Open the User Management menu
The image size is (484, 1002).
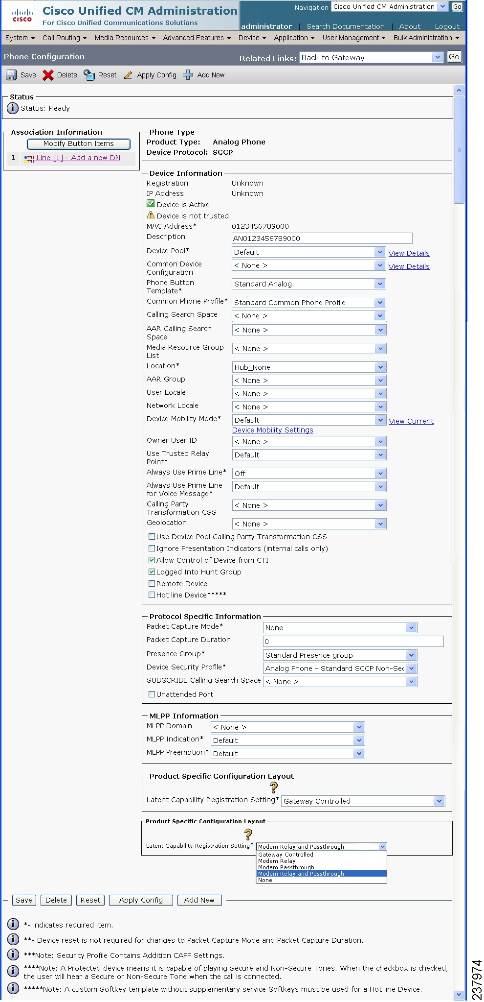click(354, 38)
